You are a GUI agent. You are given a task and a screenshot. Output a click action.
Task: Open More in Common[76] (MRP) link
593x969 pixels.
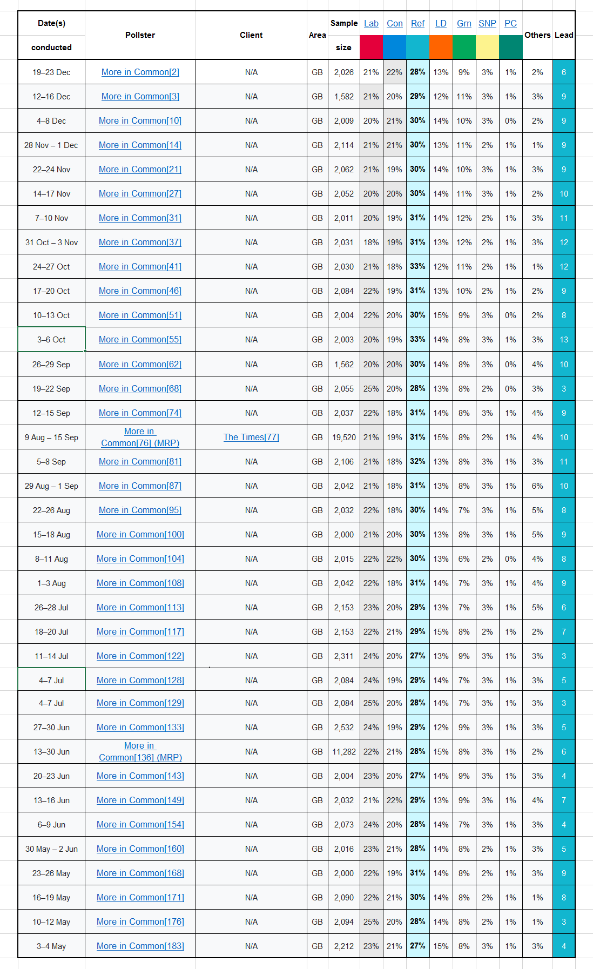pos(140,437)
